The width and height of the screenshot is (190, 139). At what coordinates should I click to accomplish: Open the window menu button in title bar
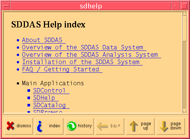[x=6, y=6]
